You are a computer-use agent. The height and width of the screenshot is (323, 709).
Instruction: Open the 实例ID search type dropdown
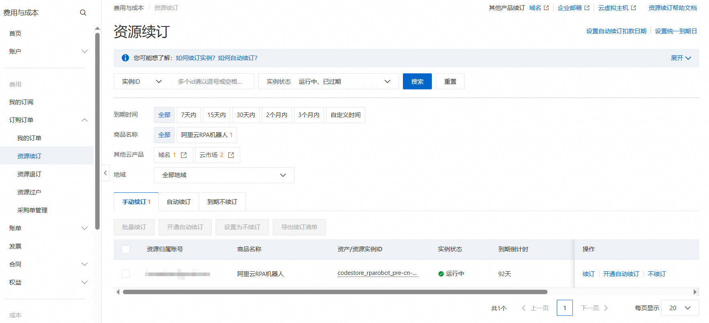(x=142, y=81)
